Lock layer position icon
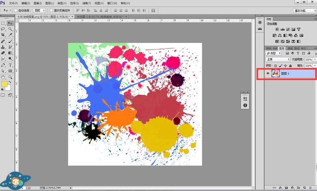 click(285, 66)
